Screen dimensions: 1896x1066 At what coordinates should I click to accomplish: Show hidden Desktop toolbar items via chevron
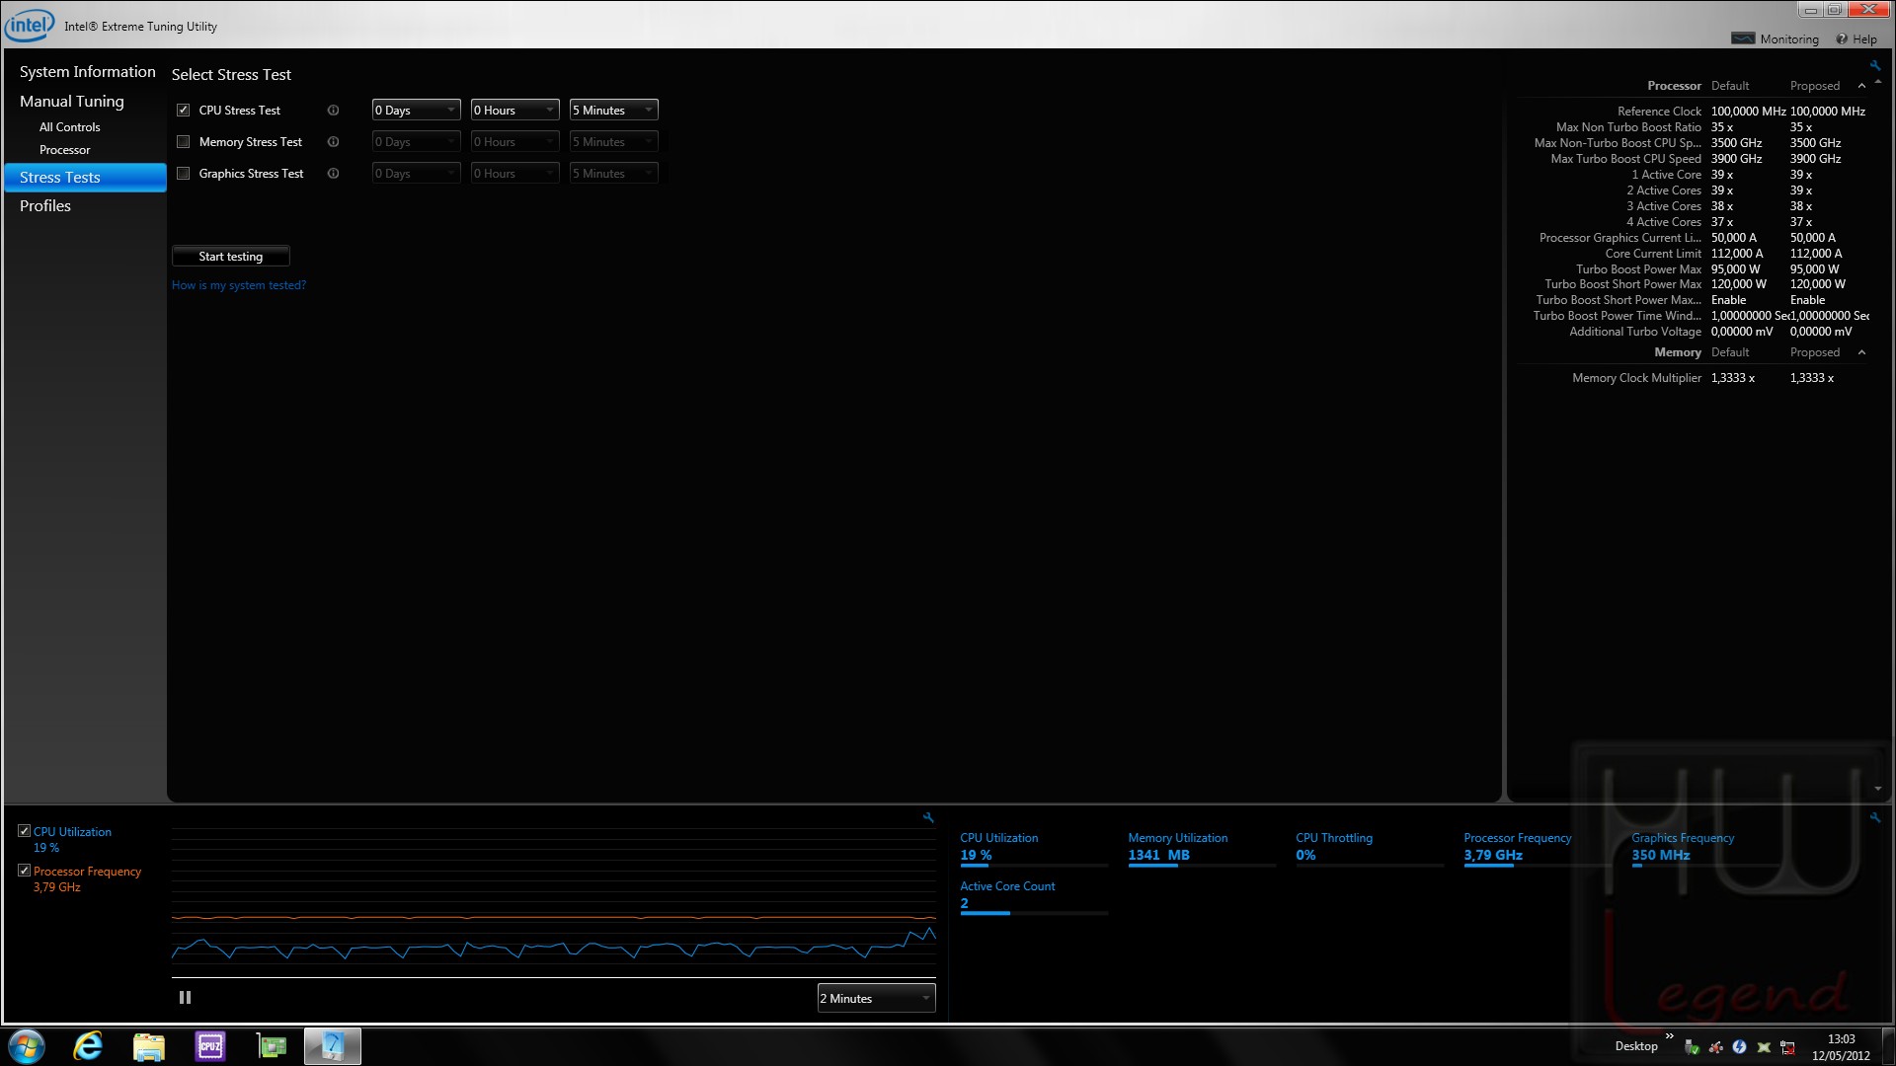coord(1670,1035)
